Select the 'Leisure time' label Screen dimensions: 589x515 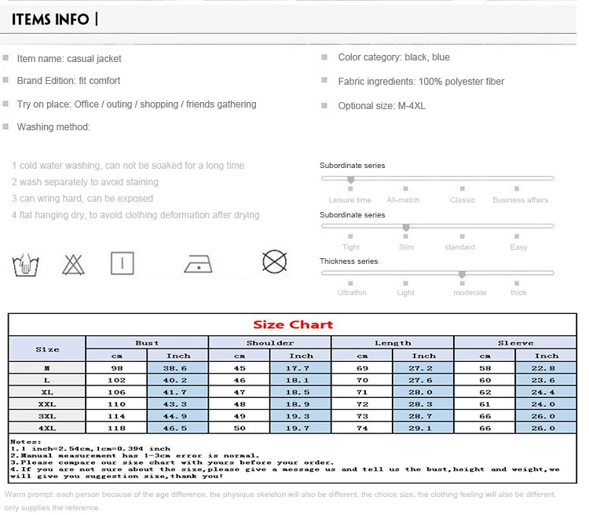[349, 200]
